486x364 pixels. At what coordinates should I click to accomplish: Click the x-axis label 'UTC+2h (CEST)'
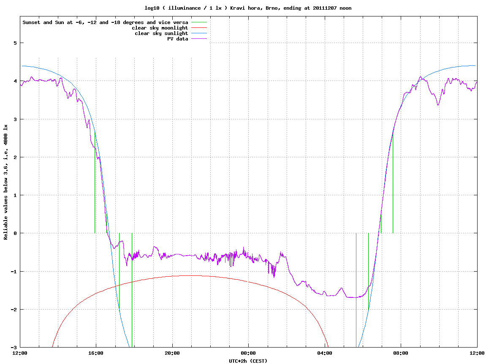(248, 361)
